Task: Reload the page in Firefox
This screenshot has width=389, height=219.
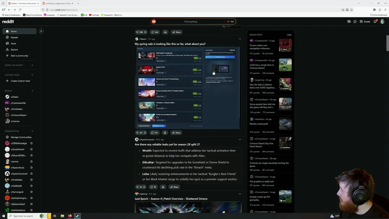Action: pyautogui.click(x=20, y=10)
